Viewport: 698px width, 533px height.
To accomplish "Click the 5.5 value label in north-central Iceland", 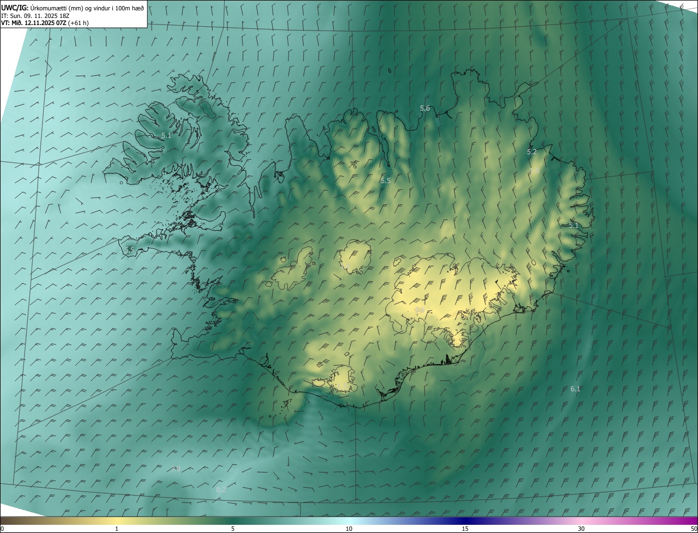I will coord(386,180).
